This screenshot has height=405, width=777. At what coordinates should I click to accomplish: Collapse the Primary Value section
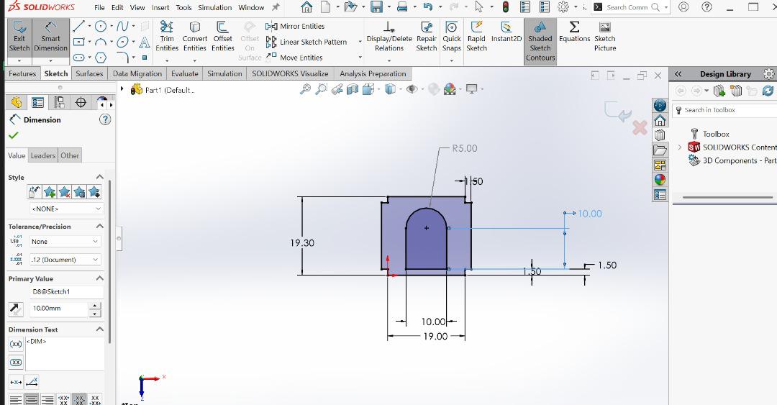[x=99, y=278]
